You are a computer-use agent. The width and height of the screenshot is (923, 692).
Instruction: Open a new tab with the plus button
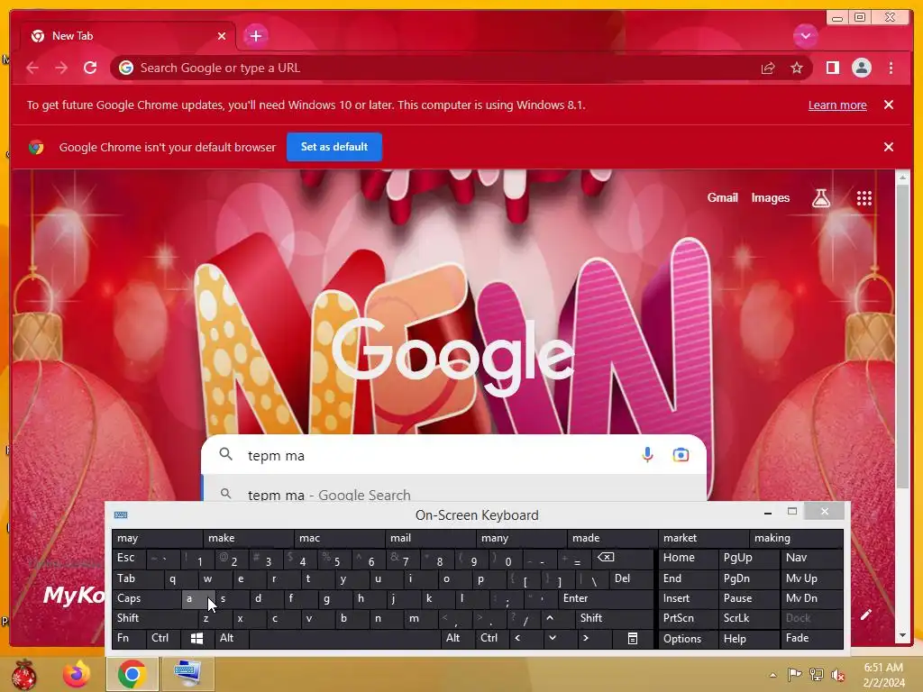(x=255, y=36)
